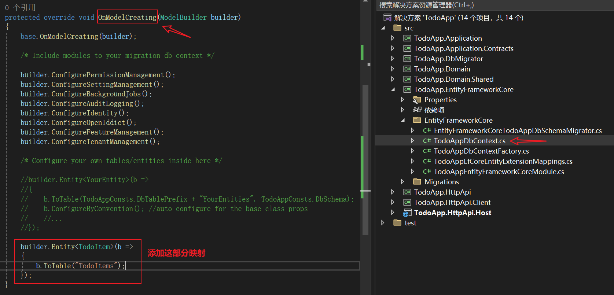Open TodoAppEntityFrameworkCoreModule.cs

coord(499,172)
